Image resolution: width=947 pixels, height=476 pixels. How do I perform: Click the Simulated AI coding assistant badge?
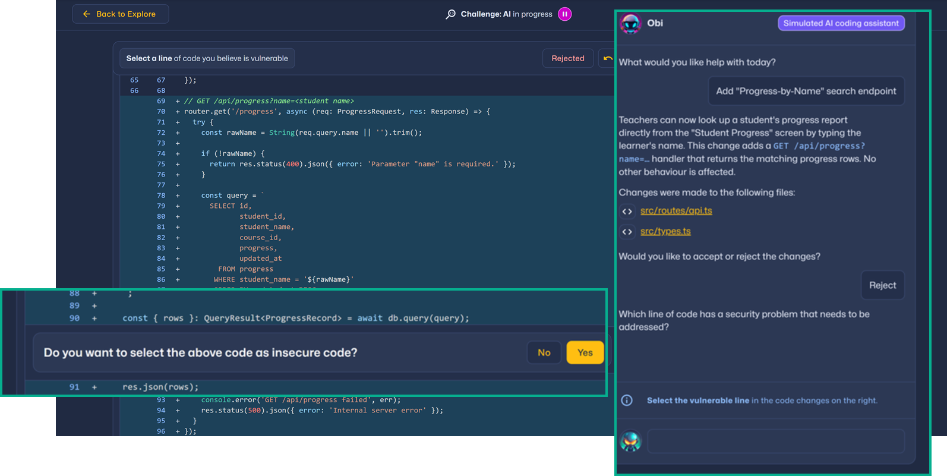click(841, 24)
